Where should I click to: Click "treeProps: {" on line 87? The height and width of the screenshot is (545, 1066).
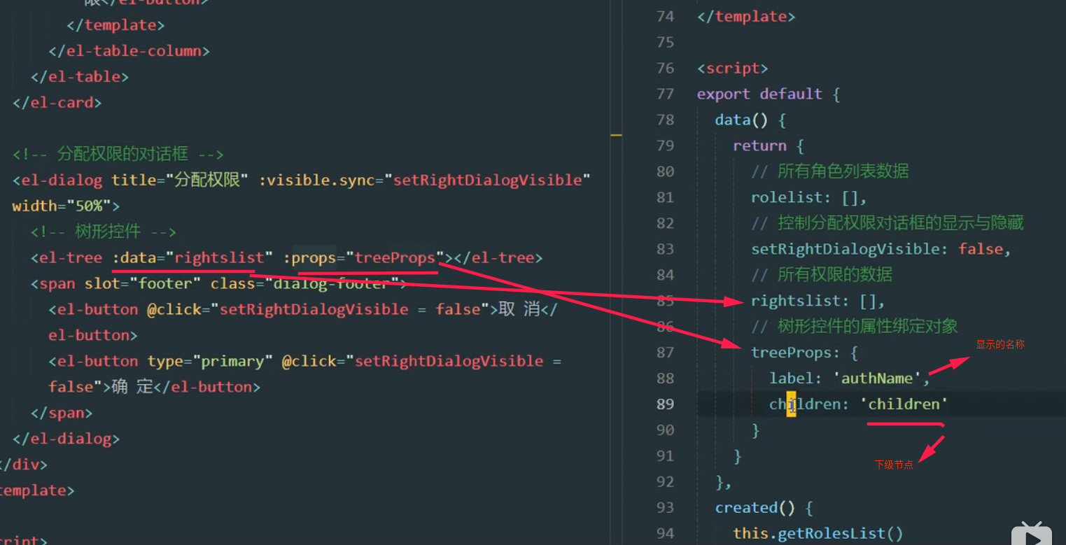(805, 353)
